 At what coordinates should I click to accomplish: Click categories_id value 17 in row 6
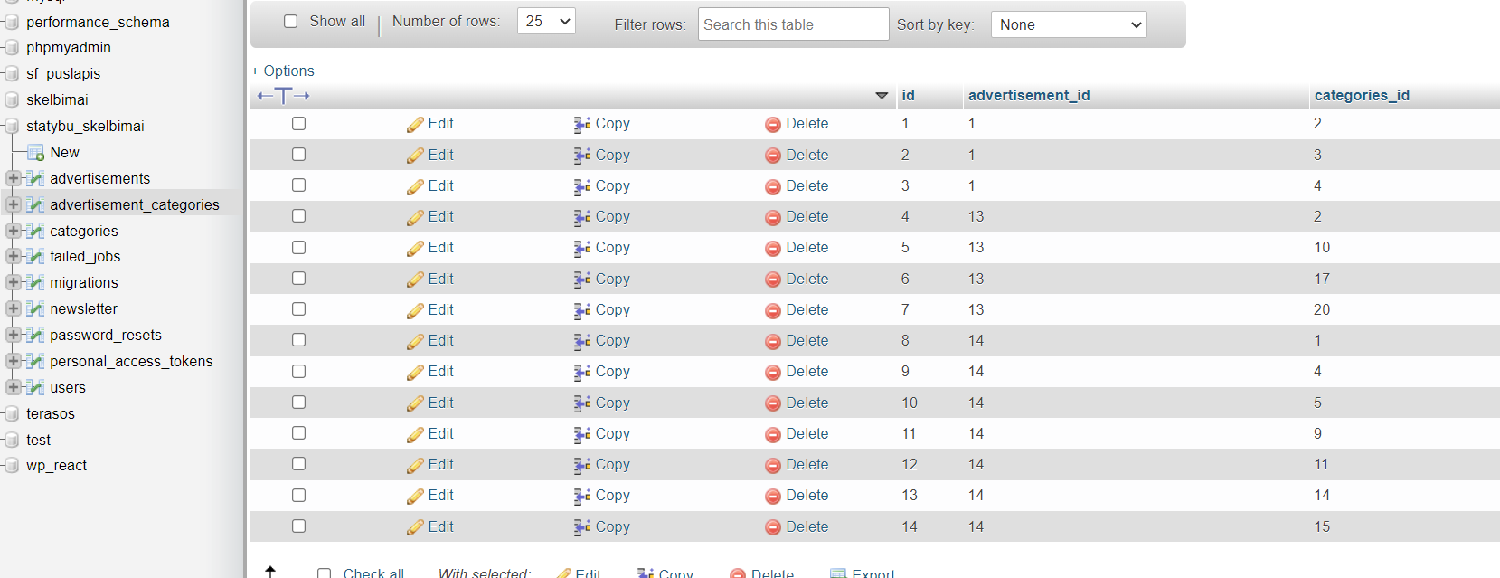coord(1322,279)
